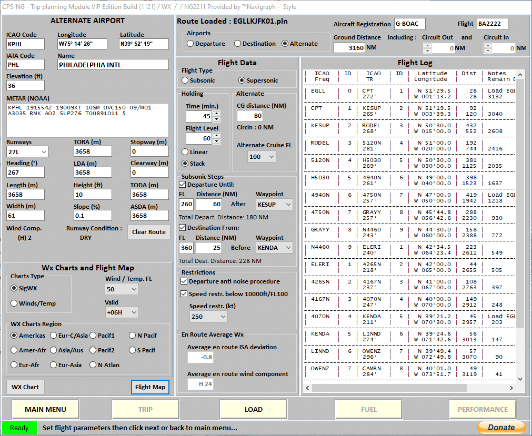Switch to the LOAD section
This screenshot has width=532, height=436.
(x=253, y=409)
